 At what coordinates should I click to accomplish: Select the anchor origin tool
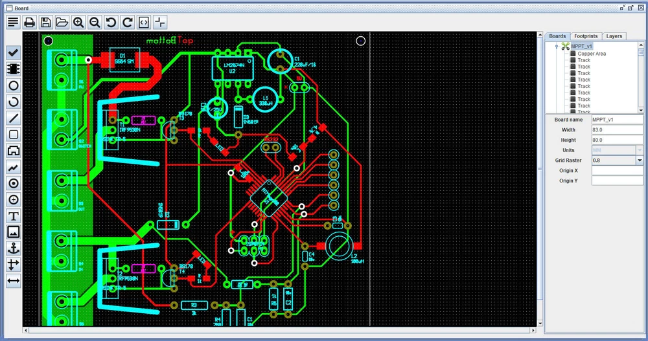pos(13,248)
